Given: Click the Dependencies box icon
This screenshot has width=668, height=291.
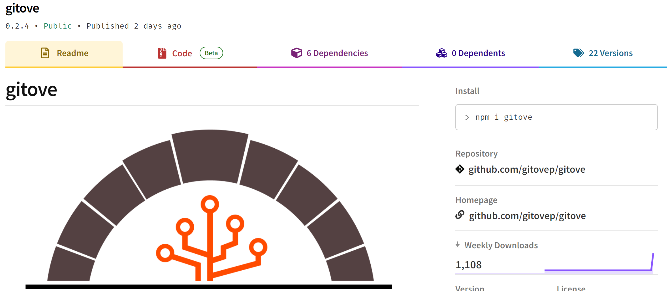Looking at the screenshot, I should [x=297, y=53].
